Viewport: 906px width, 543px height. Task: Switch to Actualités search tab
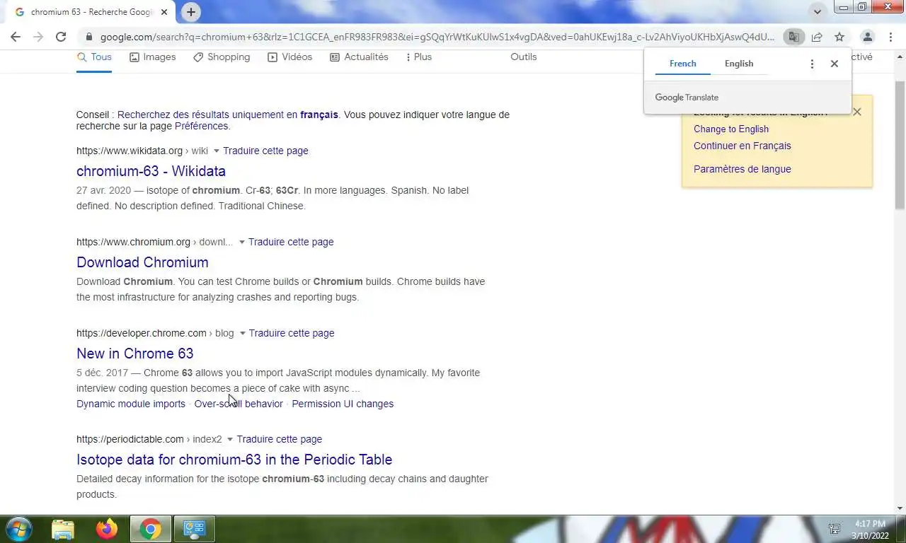click(x=359, y=57)
